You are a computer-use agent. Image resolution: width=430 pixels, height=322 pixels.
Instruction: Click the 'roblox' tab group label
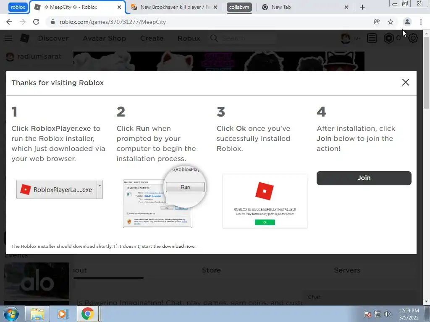(x=18, y=7)
